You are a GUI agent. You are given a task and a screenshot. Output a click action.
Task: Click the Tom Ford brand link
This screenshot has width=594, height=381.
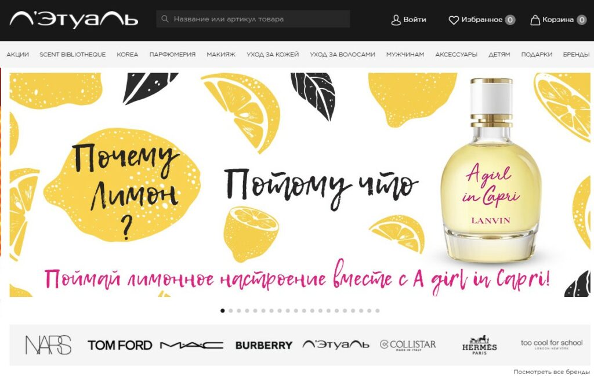[x=119, y=345]
